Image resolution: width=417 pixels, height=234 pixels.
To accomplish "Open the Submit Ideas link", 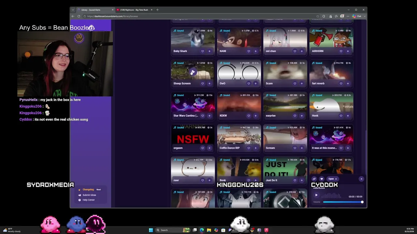I will (x=89, y=195).
